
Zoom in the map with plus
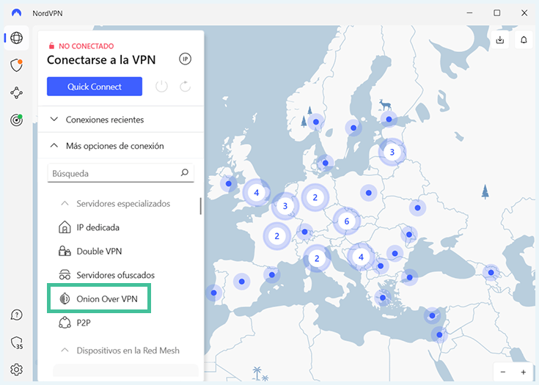(523, 372)
